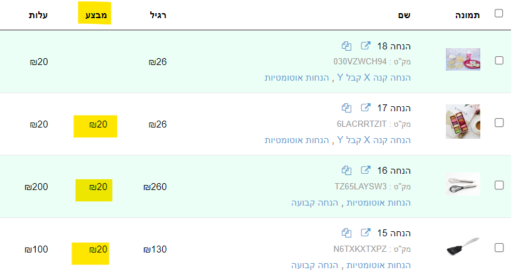
Task: Duplicate the product הנחה 18
Action: pos(346,46)
